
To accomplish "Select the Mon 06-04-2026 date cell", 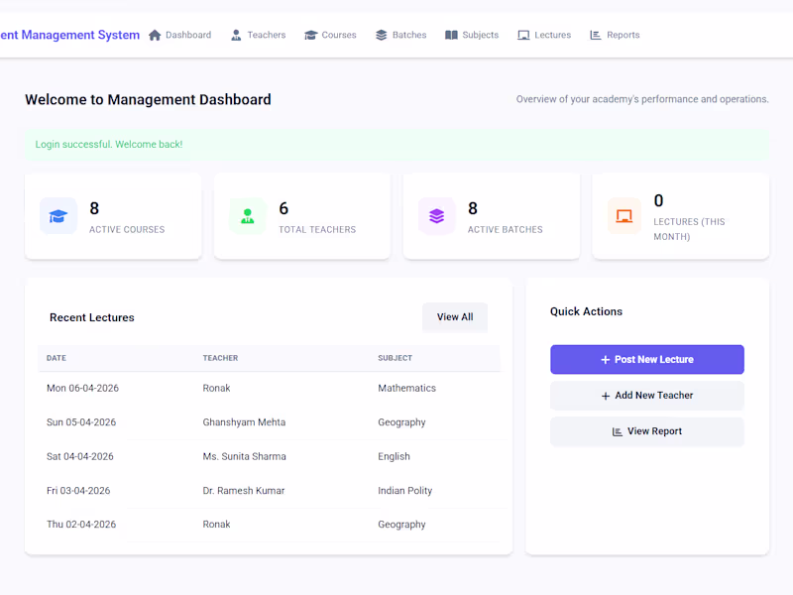I will (82, 388).
